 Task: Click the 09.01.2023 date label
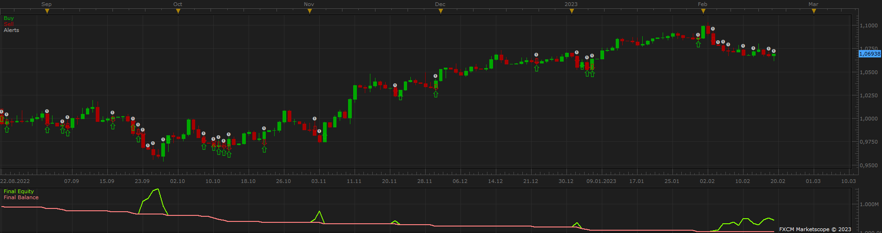click(601, 181)
